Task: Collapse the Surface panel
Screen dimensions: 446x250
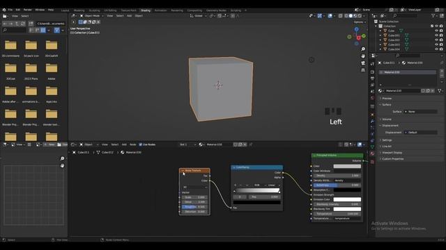Action: point(386,105)
